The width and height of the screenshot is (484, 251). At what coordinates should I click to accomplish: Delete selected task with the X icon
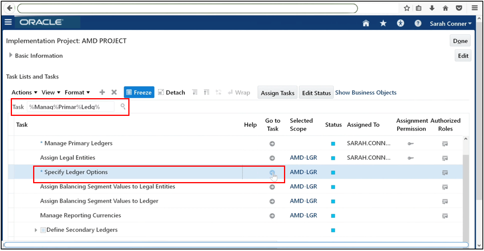pyautogui.click(x=114, y=92)
